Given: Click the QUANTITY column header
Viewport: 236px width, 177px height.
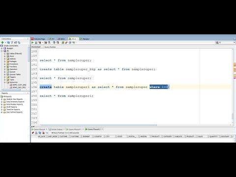Looking at the screenshot, I should (x=213, y=137).
